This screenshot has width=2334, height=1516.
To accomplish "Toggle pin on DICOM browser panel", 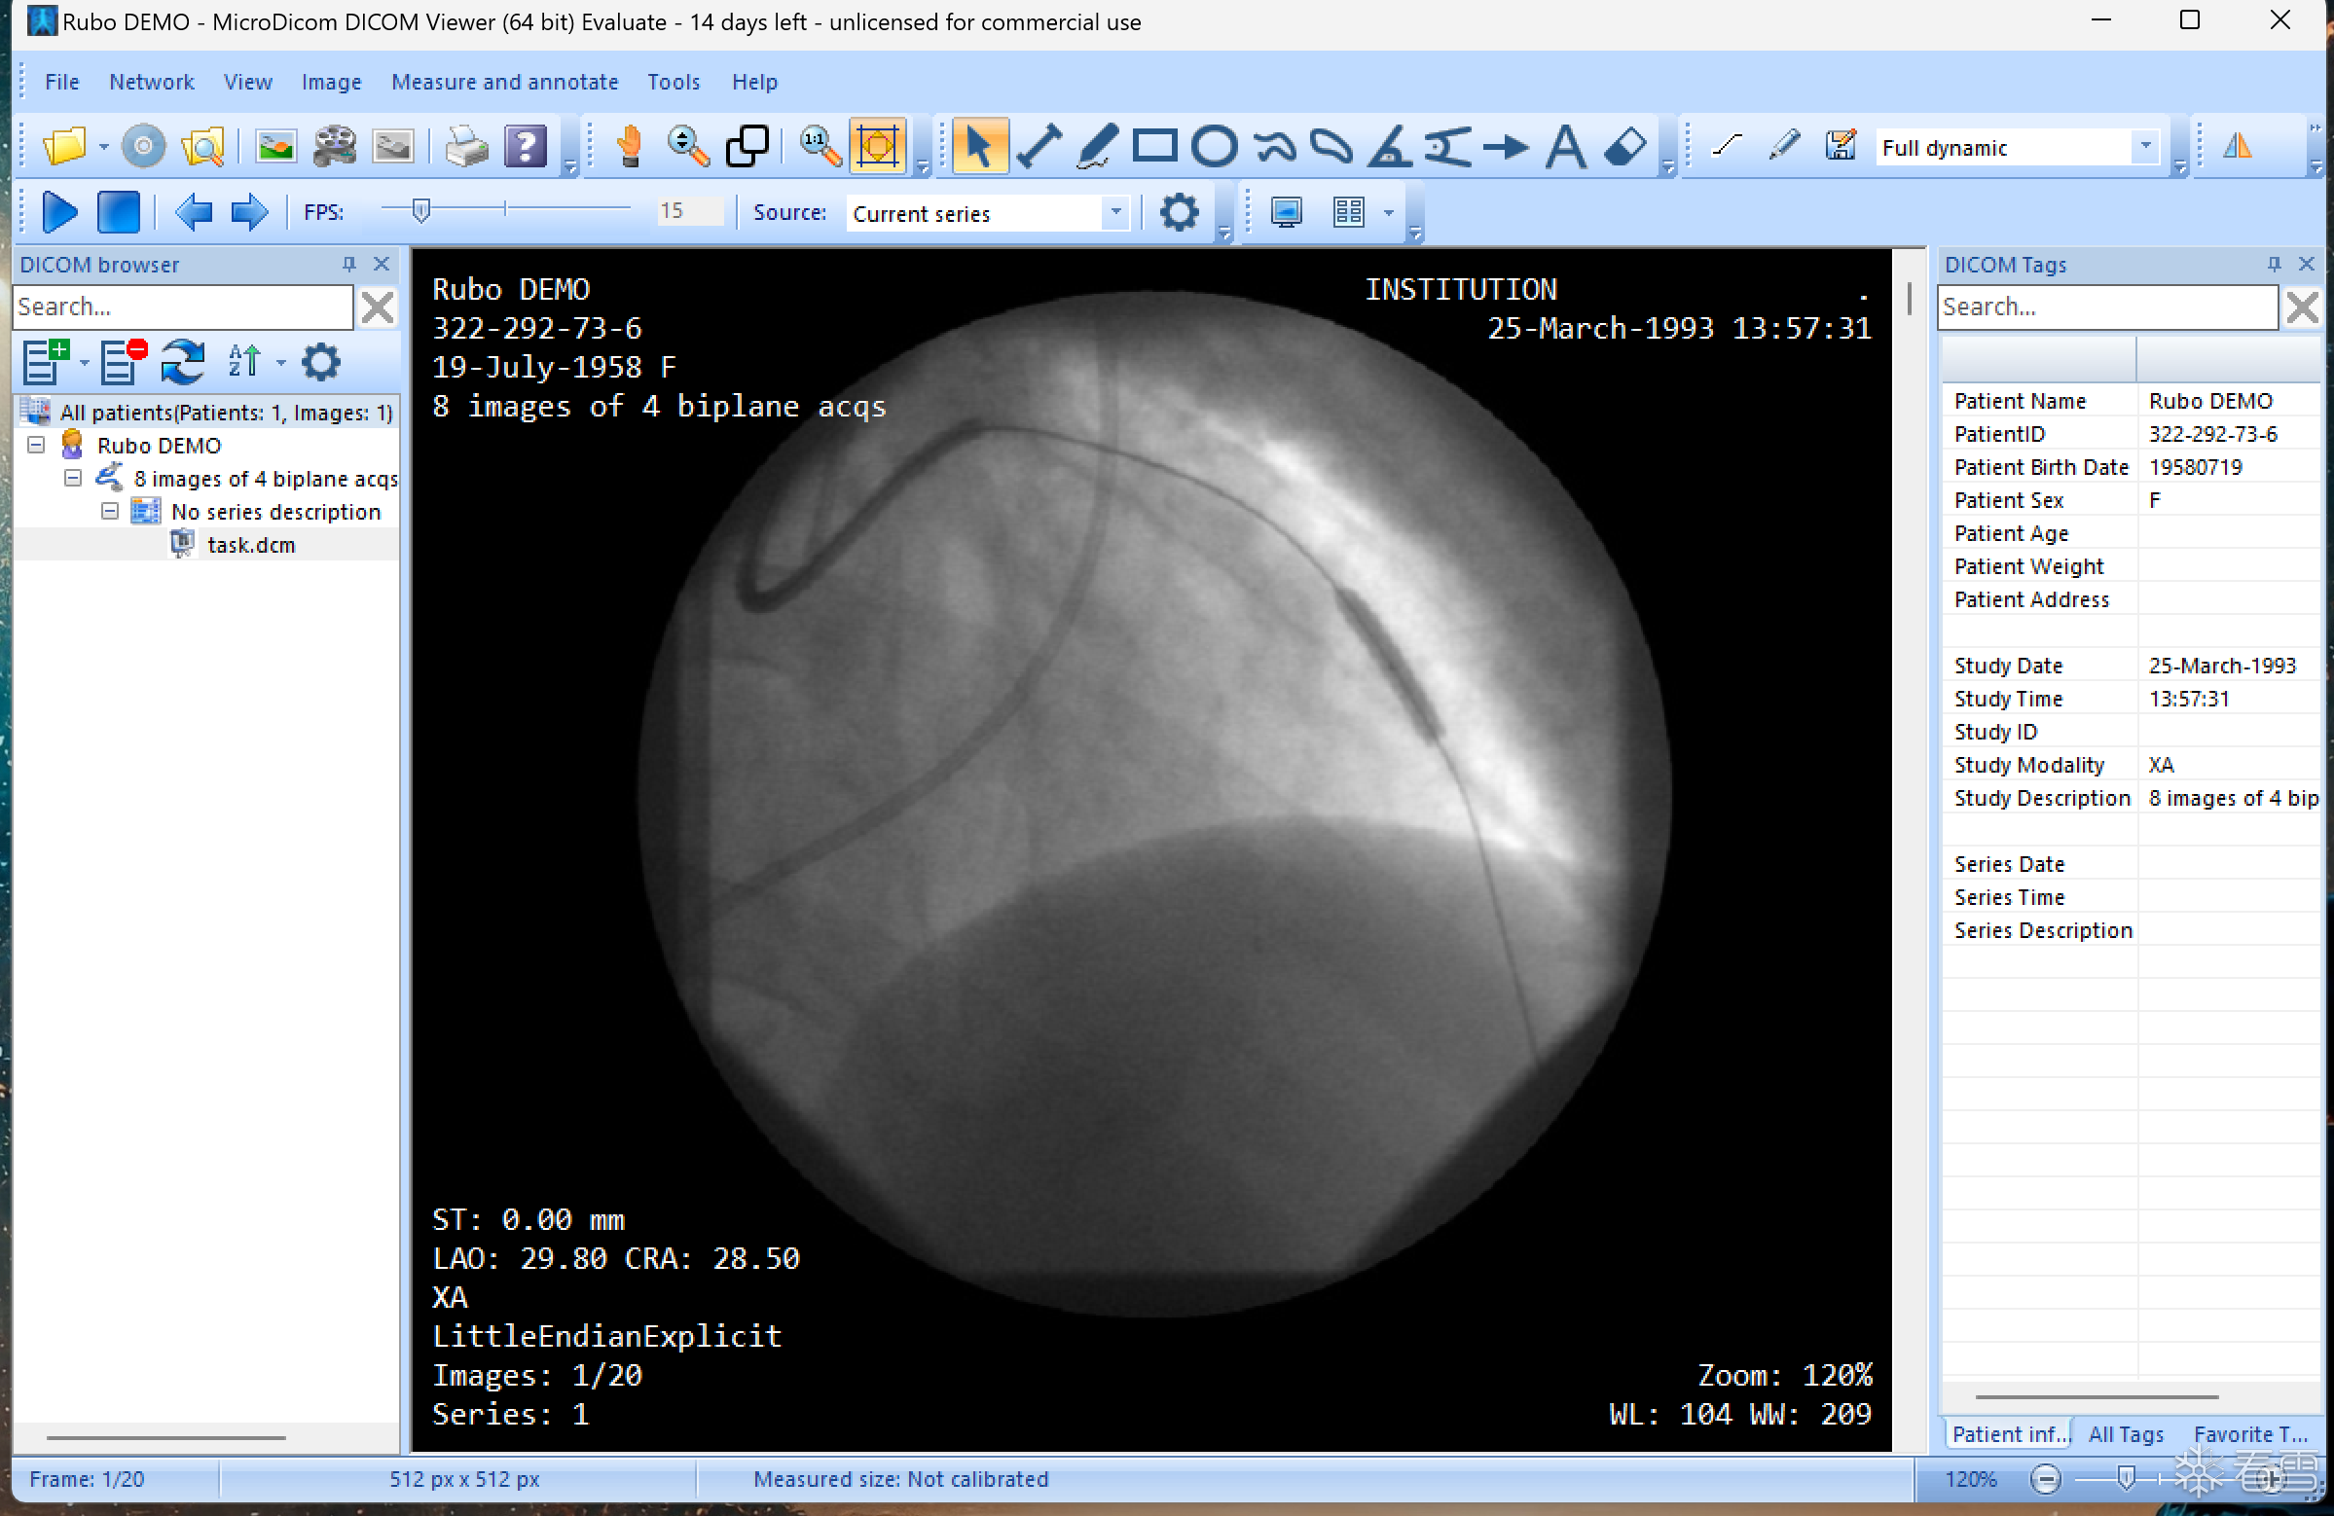I will 349,264.
